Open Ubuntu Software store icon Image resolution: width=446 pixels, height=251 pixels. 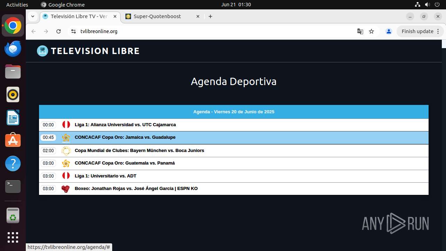pyautogui.click(x=13, y=140)
